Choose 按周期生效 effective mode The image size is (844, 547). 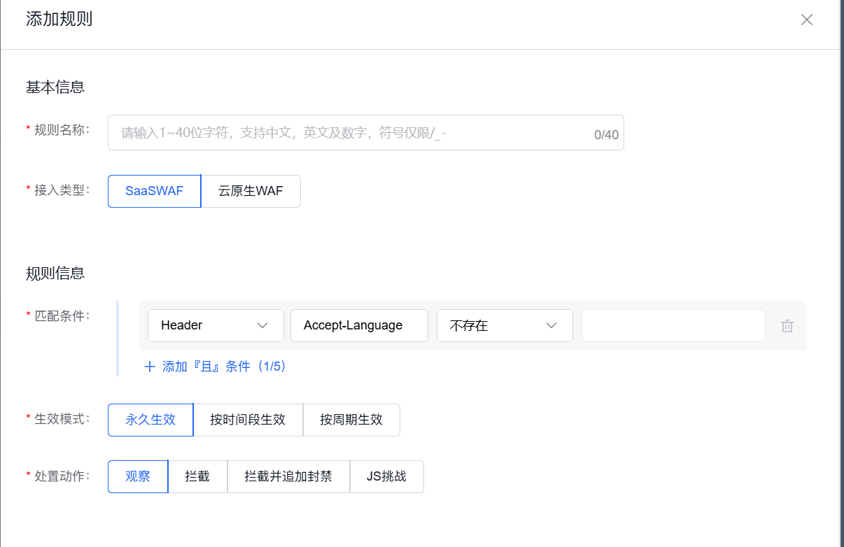[351, 420]
